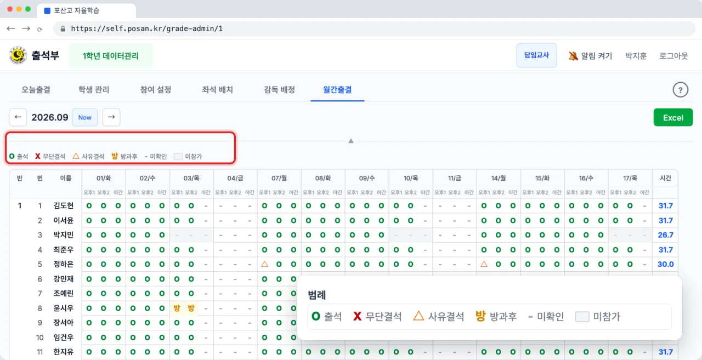Reload the page with refresh icon
Image resolution: width=702 pixels, height=360 pixels.
[40, 28]
